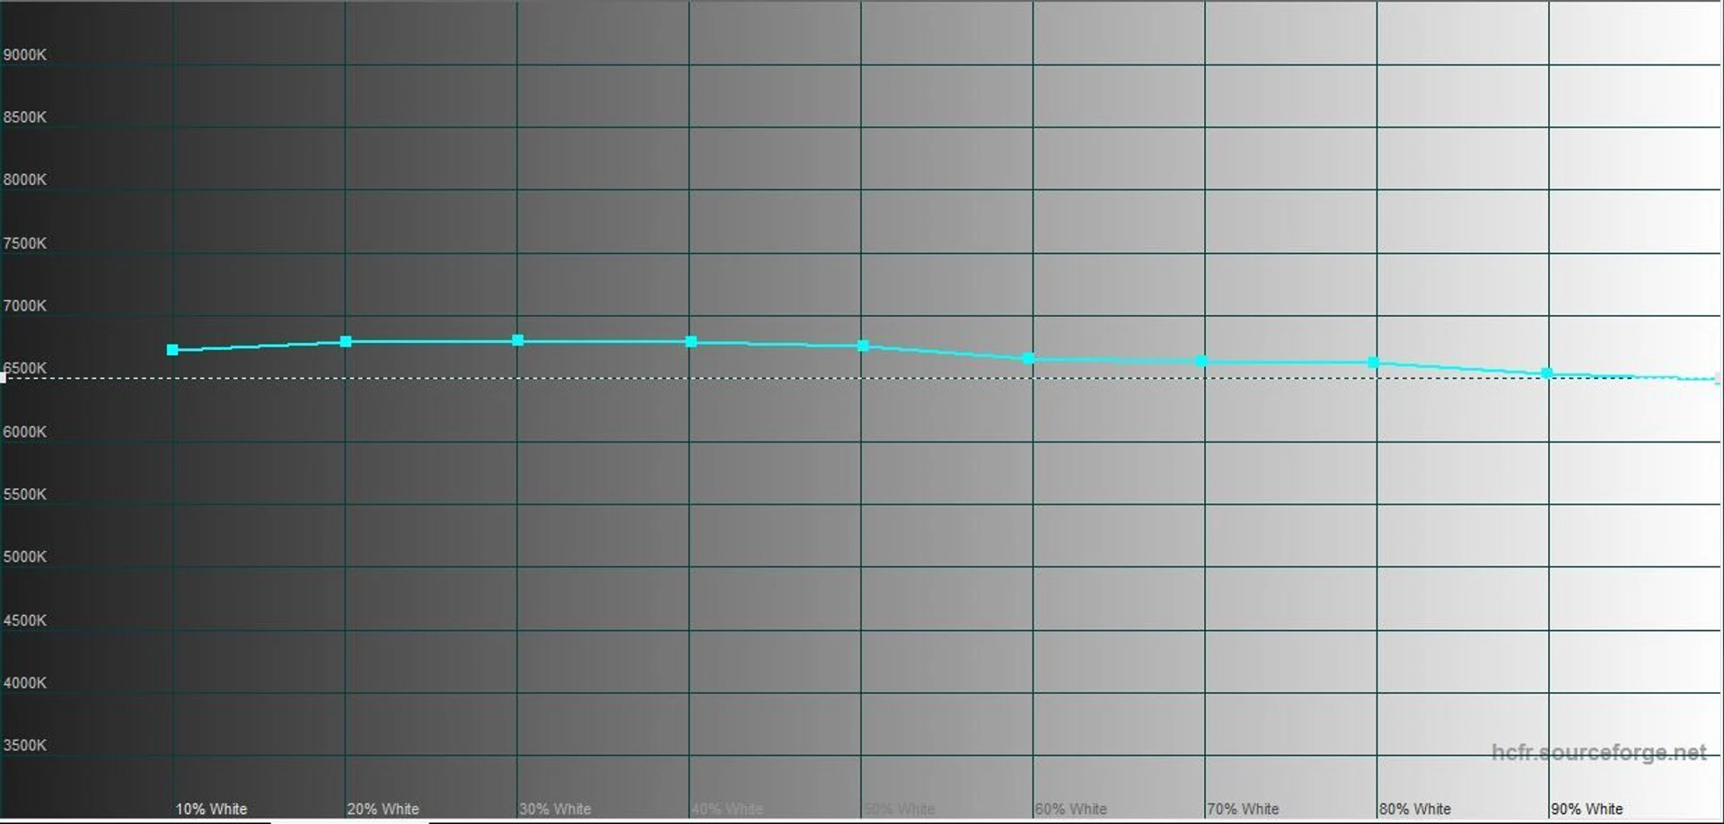Select the cyan data point at 20% White
Viewport: 1724px width, 824px height.
[346, 342]
